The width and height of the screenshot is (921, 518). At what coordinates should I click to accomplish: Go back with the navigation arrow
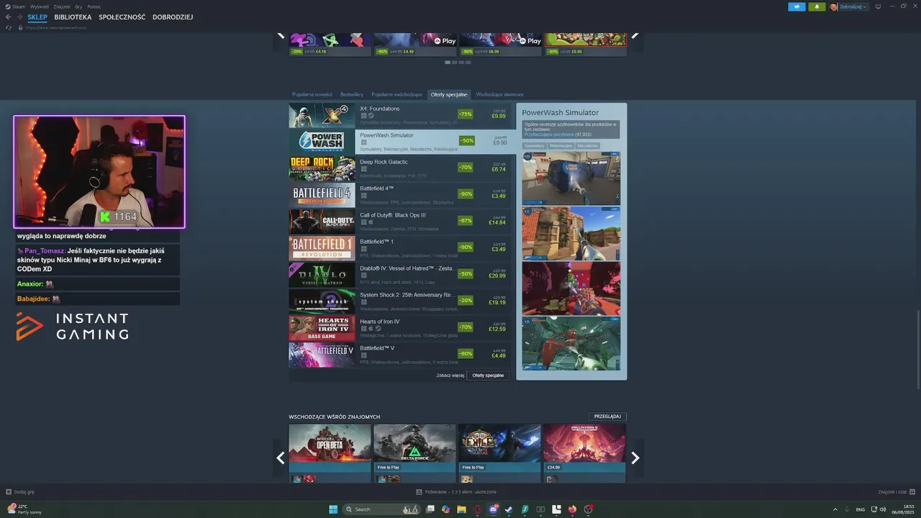[9, 17]
